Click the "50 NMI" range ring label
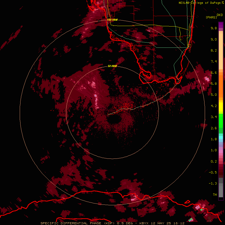The height and width of the screenshot is (225, 225). point(112,66)
